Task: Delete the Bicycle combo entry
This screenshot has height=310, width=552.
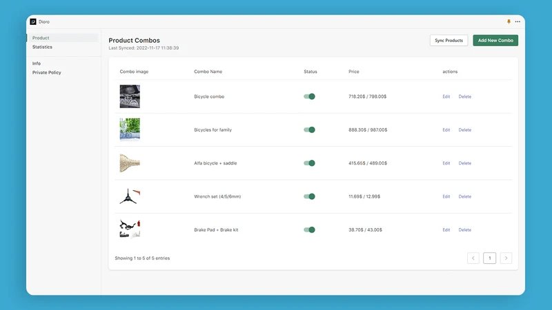Action: pos(464,96)
